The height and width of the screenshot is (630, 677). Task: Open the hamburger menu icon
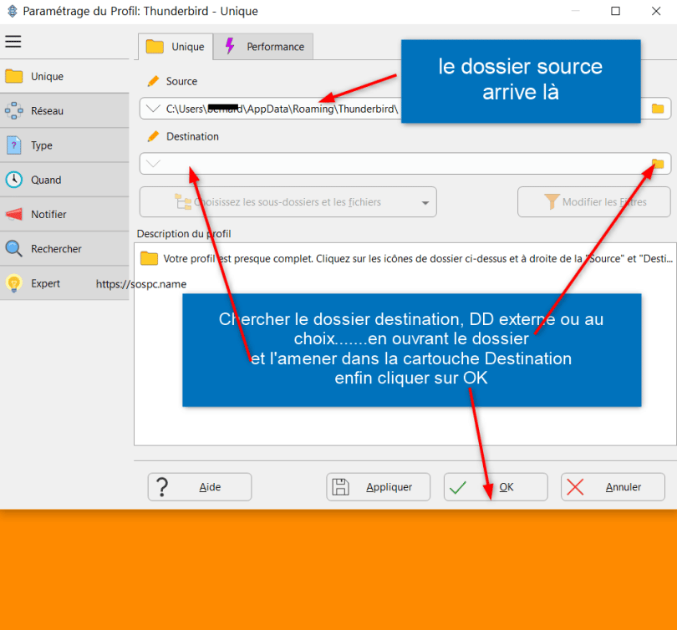pos(13,42)
